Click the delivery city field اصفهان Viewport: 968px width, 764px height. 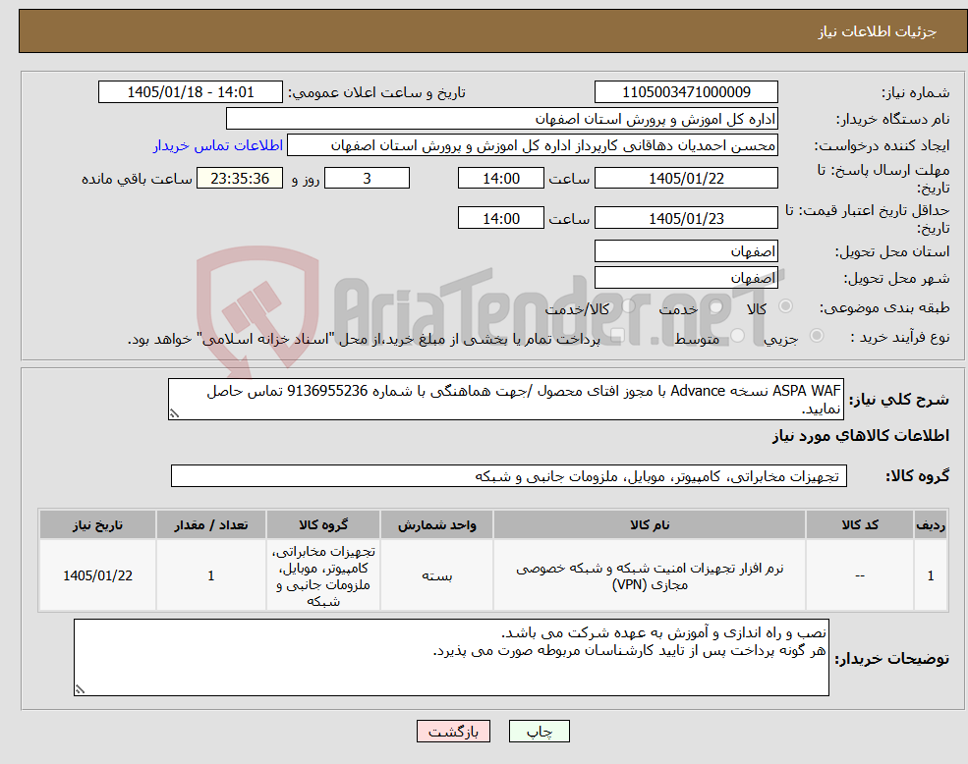686,278
